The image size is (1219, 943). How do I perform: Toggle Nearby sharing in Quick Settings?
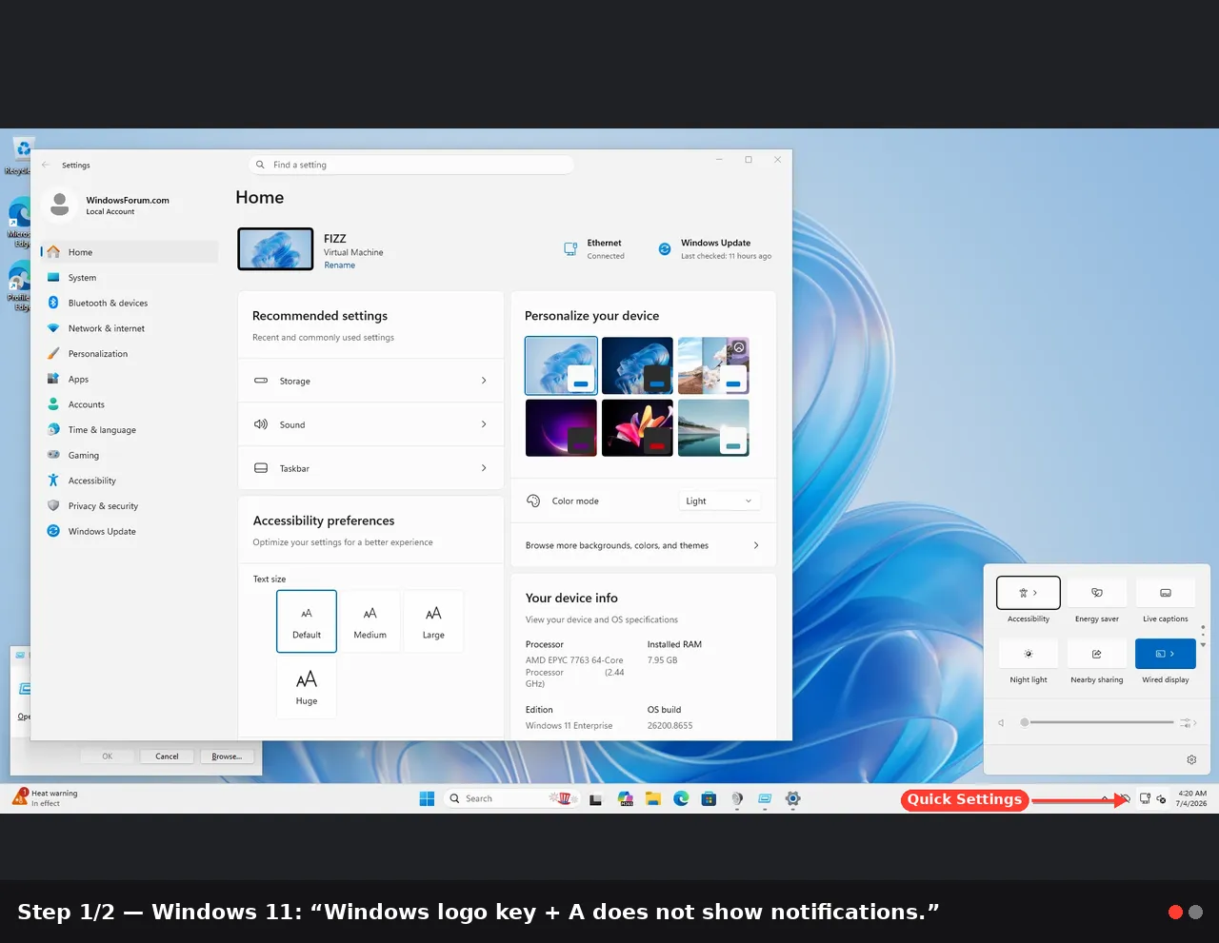pyautogui.click(x=1097, y=654)
